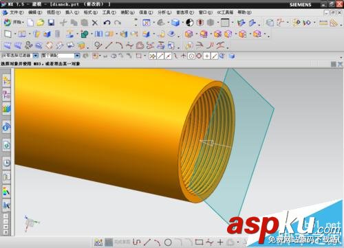Open the History clock tab in the resource bar
Image resolution: width=344 pixels, height=248 pixels.
click(7, 163)
